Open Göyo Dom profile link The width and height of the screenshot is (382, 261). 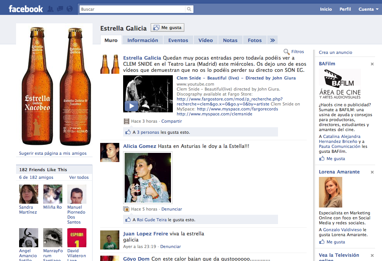(x=136, y=259)
